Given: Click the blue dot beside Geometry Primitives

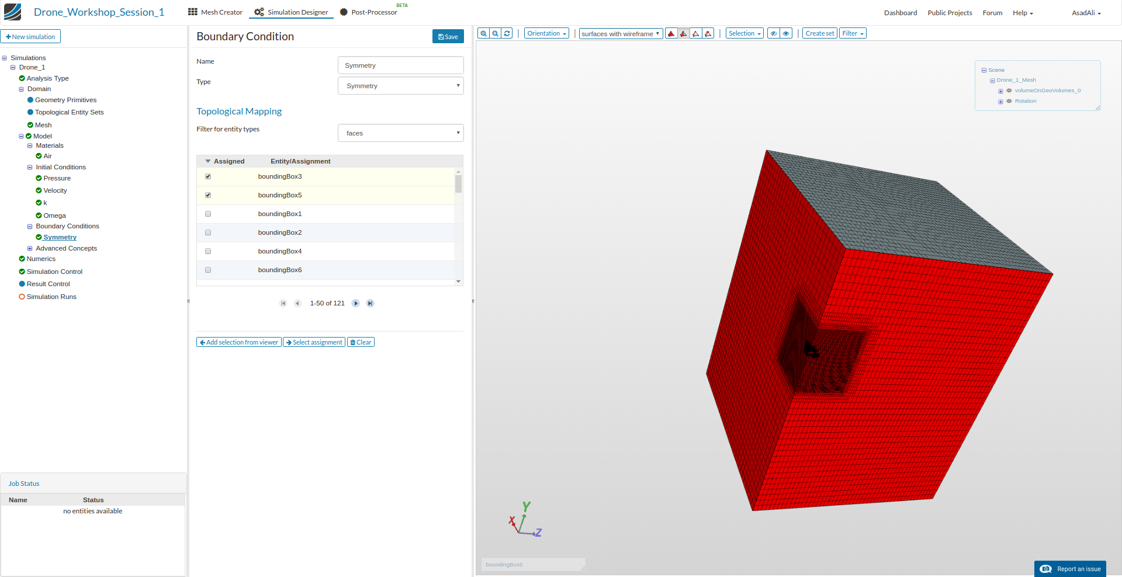Looking at the screenshot, I should pyautogui.click(x=30, y=100).
